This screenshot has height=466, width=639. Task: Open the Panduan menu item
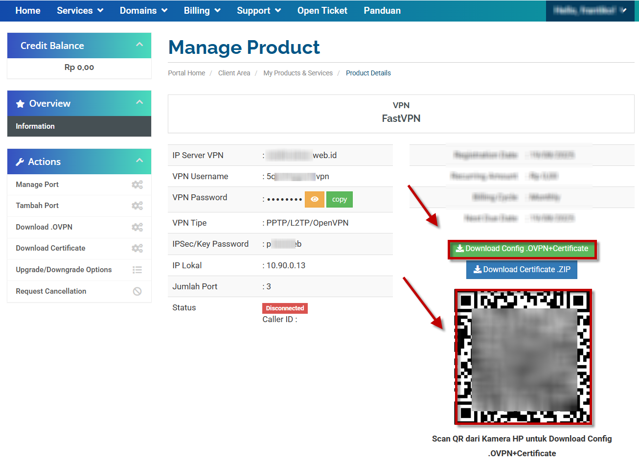pyautogui.click(x=382, y=11)
